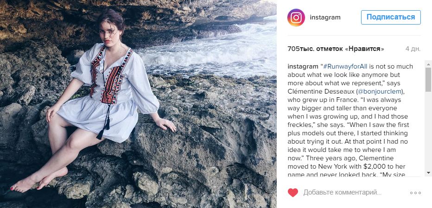
Task: Click the black tassel hanging from the dress
Action: [x=100, y=133]
